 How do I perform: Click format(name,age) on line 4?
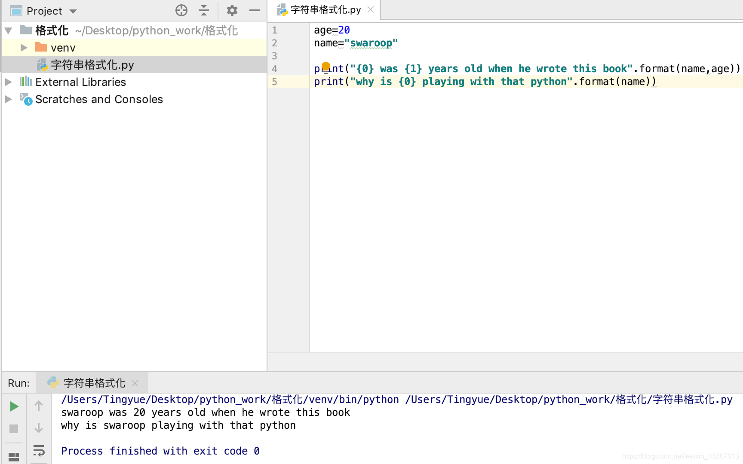pyautogui.click(x=690, y=69)
